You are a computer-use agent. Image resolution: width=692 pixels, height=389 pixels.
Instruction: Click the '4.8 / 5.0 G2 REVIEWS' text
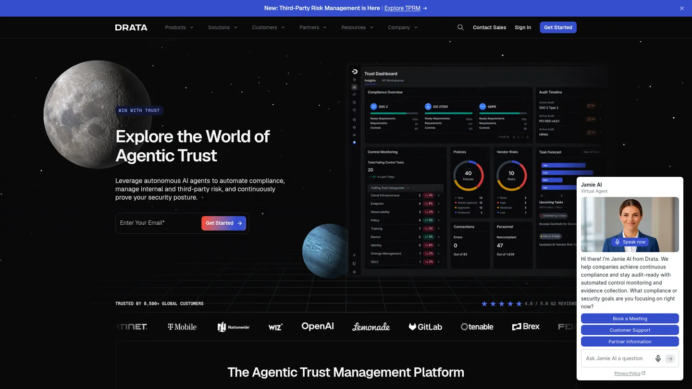[x=551, y=304]
